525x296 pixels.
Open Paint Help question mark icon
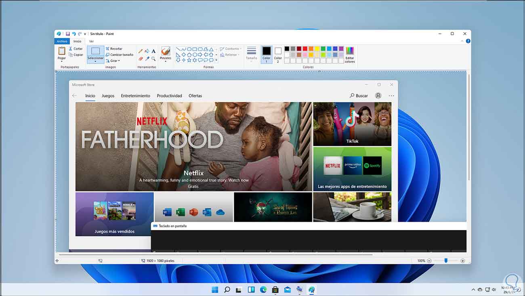tap(468, 41)
